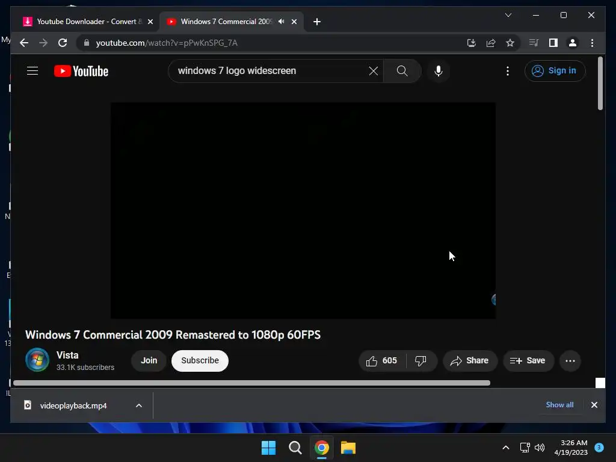The image size is (616, 462).
Task: Expand videoplayback.mp4 download options chevron
Action: pos(139,405)
